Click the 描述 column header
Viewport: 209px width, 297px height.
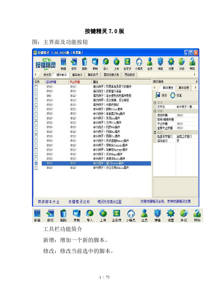click(121, 82)
